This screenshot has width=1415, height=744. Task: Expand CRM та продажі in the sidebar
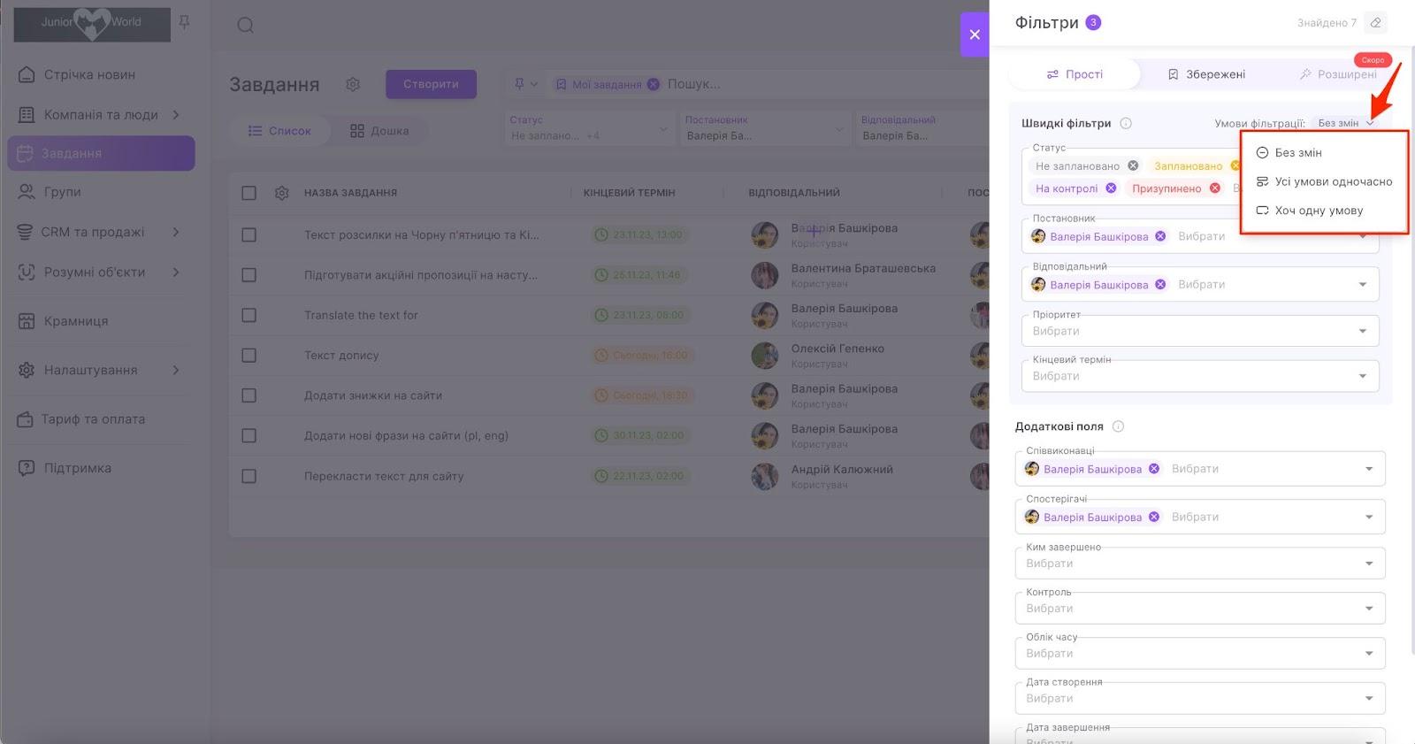pos(176,232)
